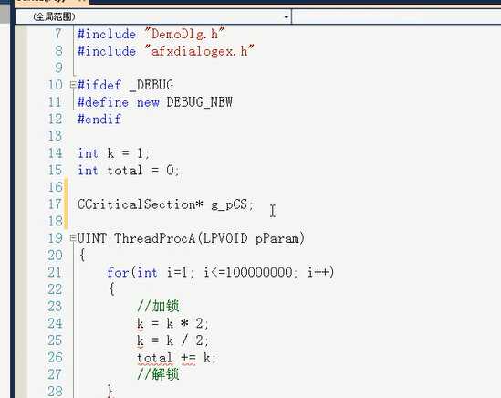501x398 pixels.
Task: Collapse the #ifdef _DEBUG block
Action: 73,85
